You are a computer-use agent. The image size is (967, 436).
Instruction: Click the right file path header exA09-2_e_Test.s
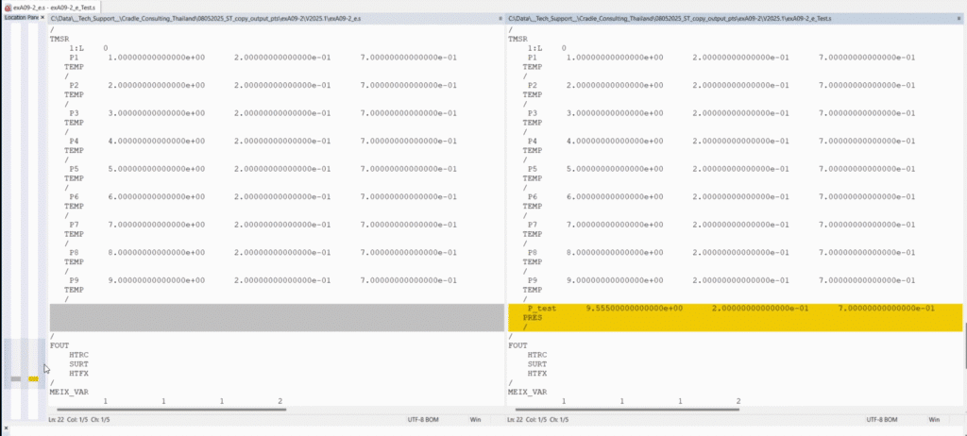point(670,19)
